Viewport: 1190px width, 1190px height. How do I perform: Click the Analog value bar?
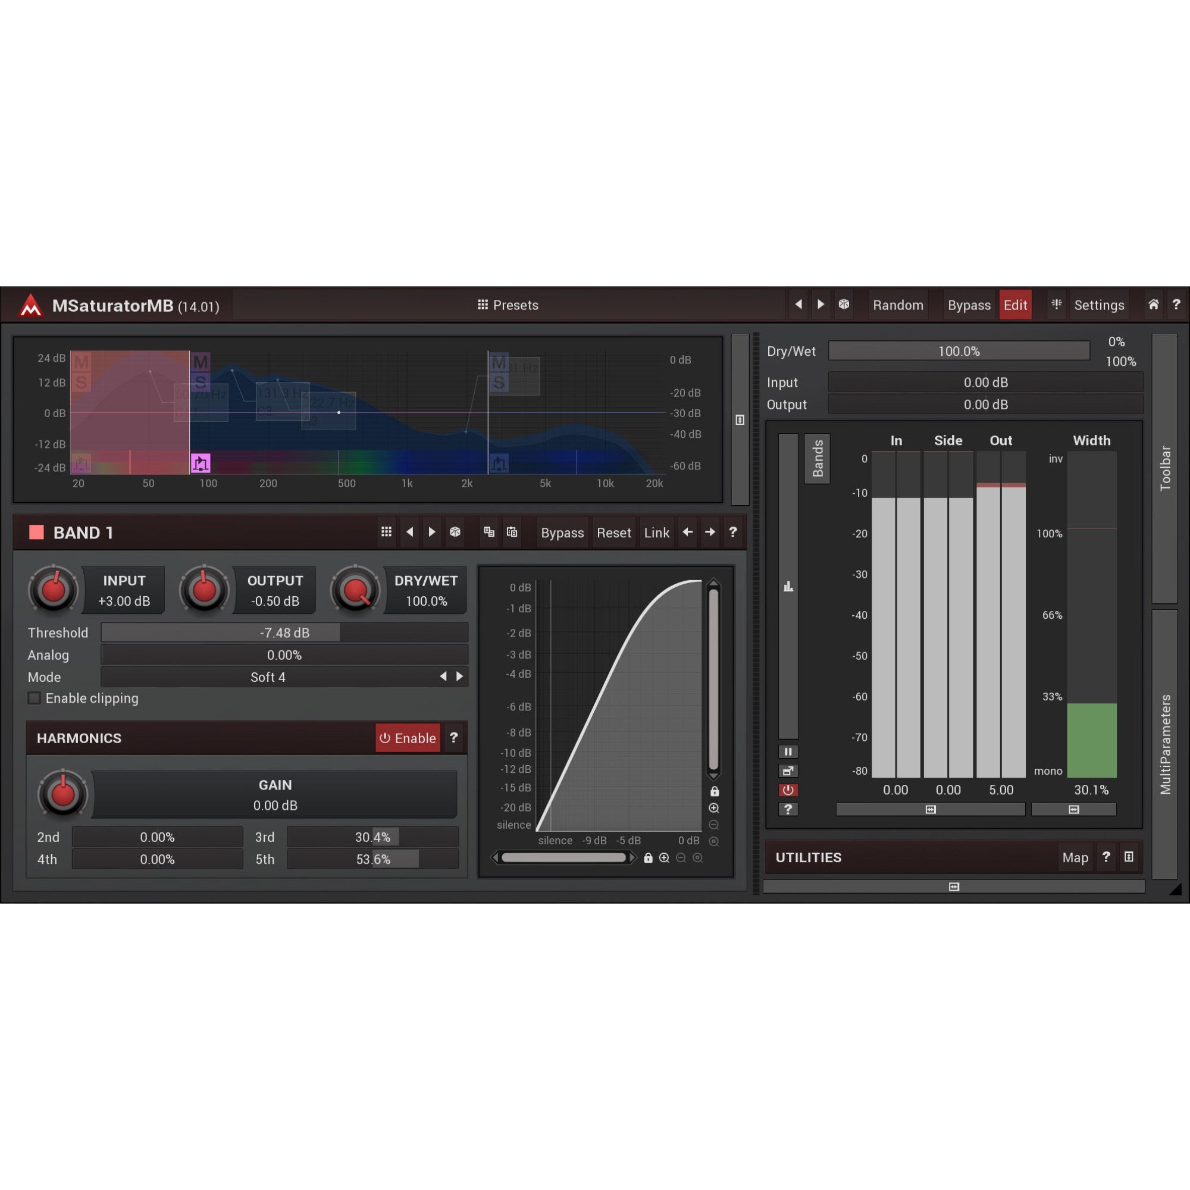(284, 654)
